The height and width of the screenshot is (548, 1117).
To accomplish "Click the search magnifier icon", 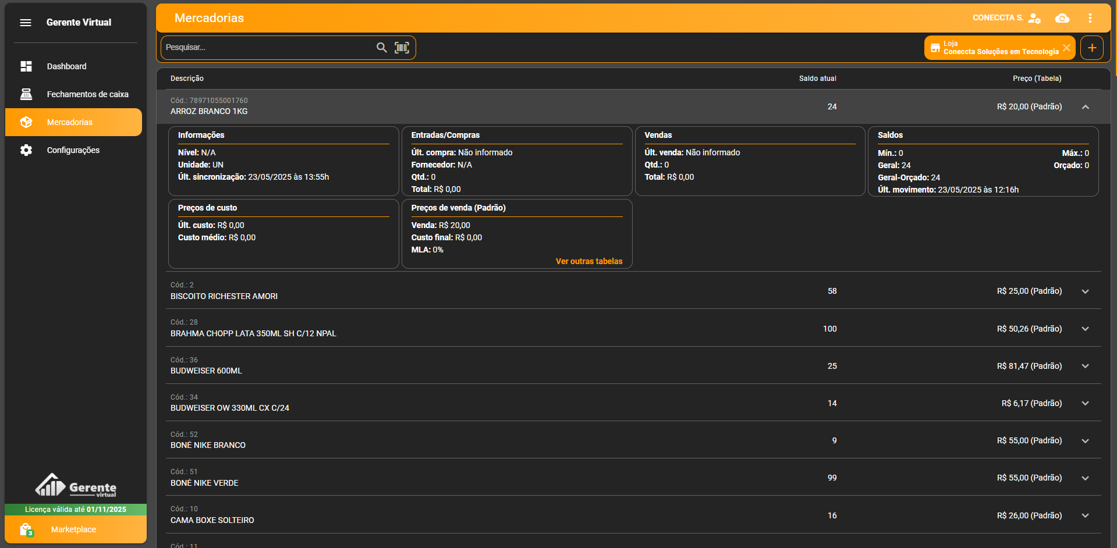I will click(x=381, y=48).
